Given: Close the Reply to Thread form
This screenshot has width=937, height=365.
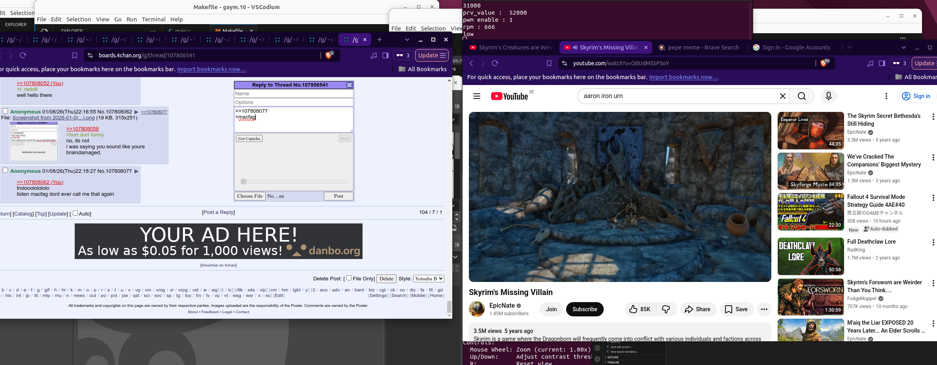Looking at the screenshot, I should pos(349,85).
